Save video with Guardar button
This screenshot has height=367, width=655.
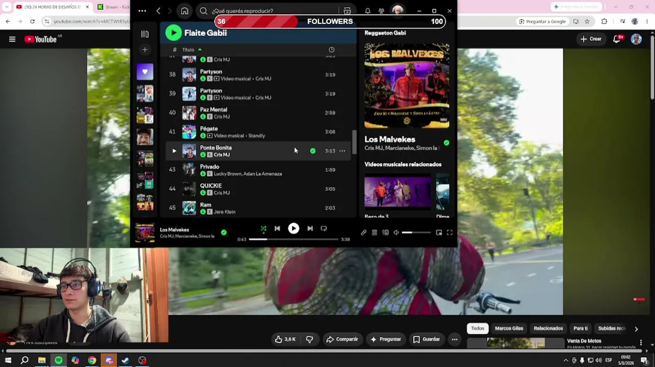(x=426, y=339)
